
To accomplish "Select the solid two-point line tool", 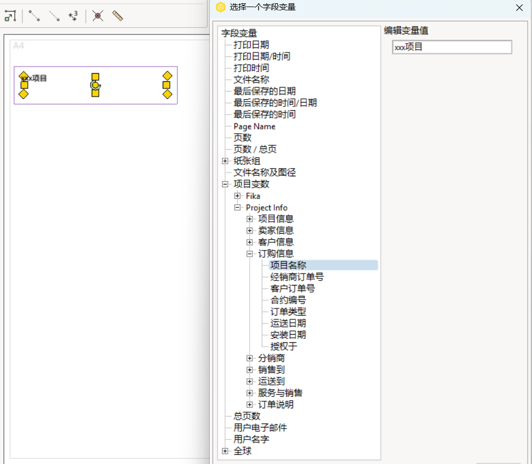I will [x=34, y=16].
